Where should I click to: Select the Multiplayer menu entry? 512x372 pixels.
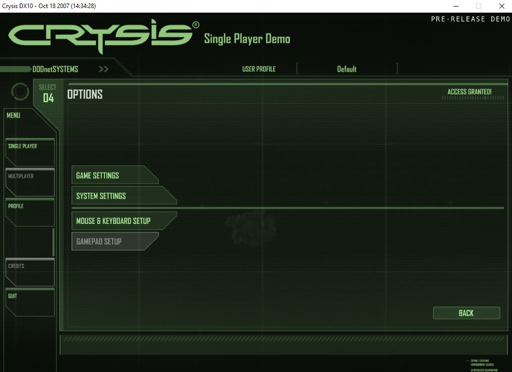30,182
